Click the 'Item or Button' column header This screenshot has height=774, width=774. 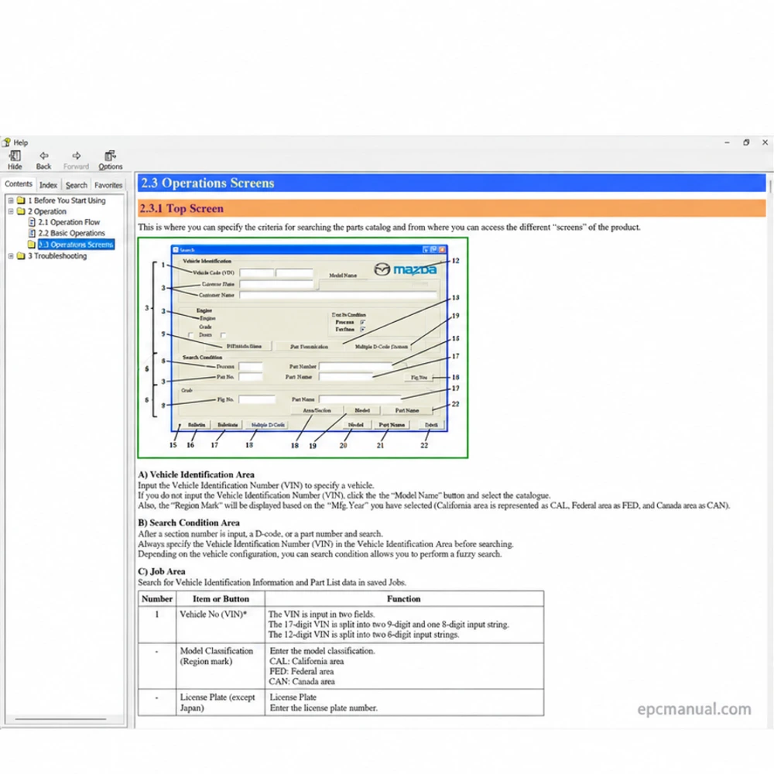[x=221, y=599]
